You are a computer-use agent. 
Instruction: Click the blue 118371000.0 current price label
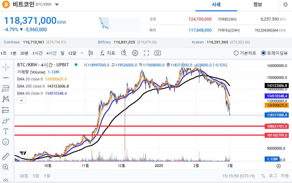click(277, 115)
